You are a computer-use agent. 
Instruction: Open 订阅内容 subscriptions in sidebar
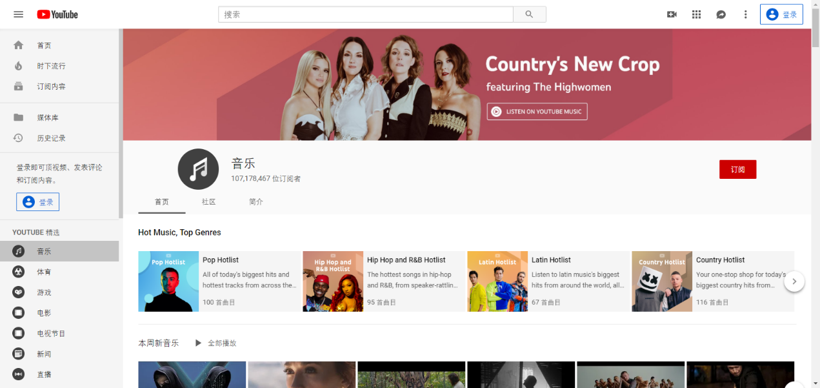59,87
